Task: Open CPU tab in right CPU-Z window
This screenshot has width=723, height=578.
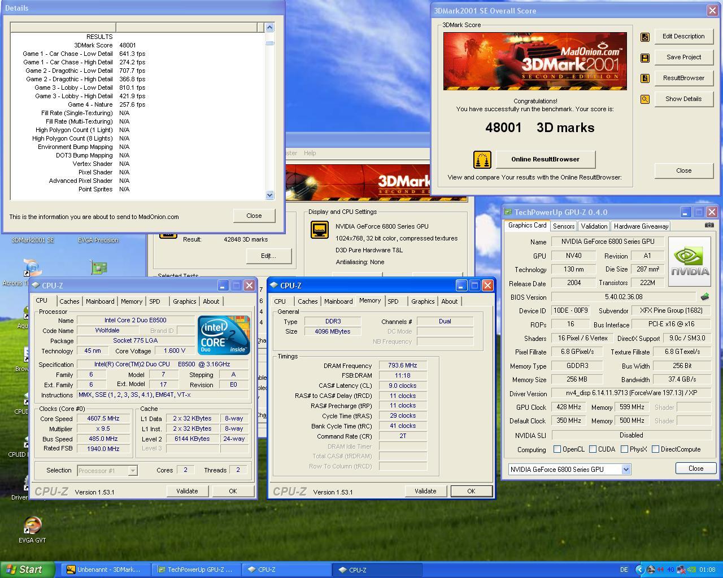Action: 280,301
